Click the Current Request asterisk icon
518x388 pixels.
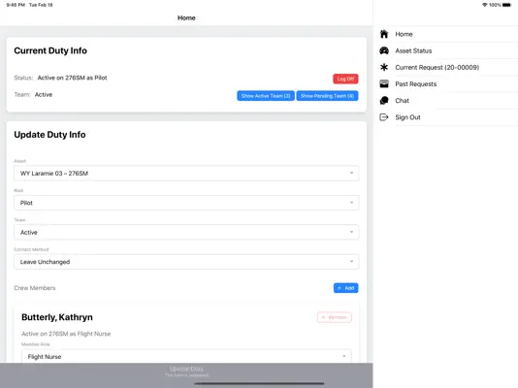coord(384,67)
